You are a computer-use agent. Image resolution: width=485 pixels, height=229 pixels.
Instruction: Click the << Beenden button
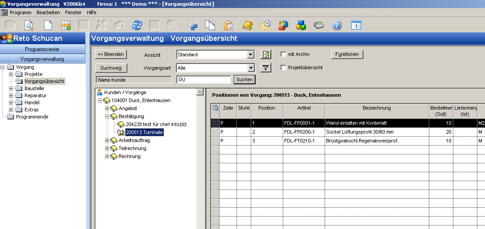click(111, 54)
